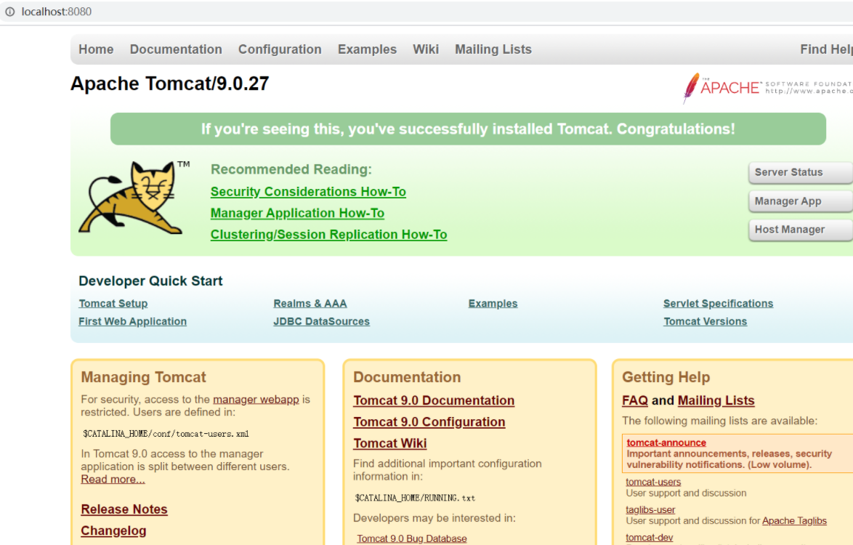Click the localhost:8080 address field
Screen dimensions: 853x545
point(56,12)
